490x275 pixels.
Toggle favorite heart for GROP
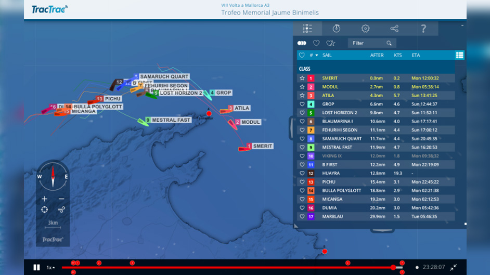[x=302, y=104]
